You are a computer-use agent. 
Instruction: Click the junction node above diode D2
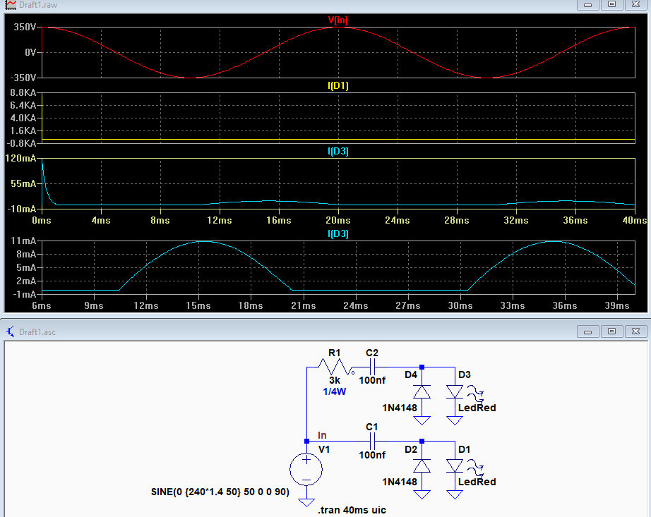[422, 441]
